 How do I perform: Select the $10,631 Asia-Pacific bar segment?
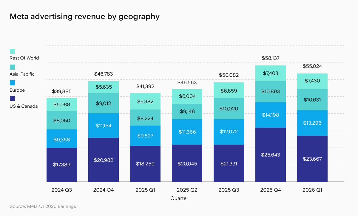[312, 100]
